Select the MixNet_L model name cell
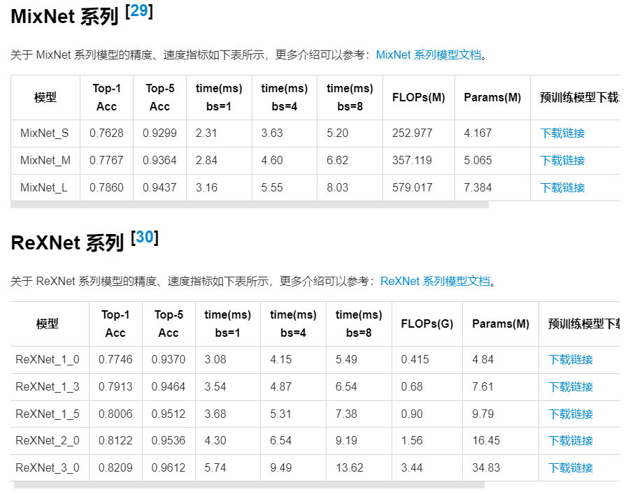Viewport: 637px width, 494px height. point(44,187)
